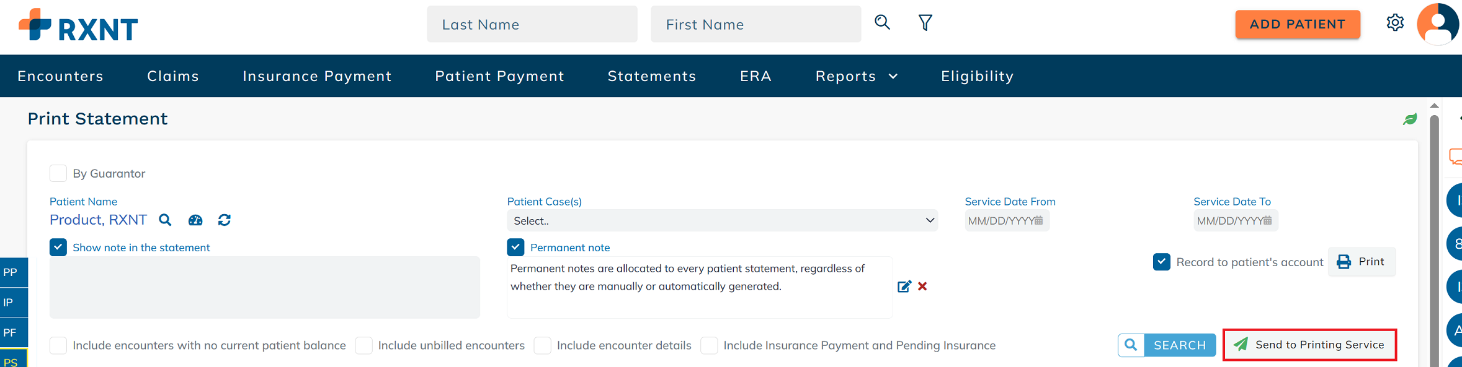Search patient using magnifier beside Product, RXNT
This screenshot has width=1462, height=367.
(165, 220)
